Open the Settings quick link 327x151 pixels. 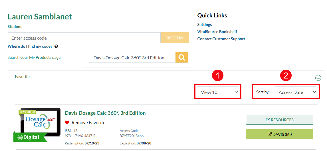point(205,25)
